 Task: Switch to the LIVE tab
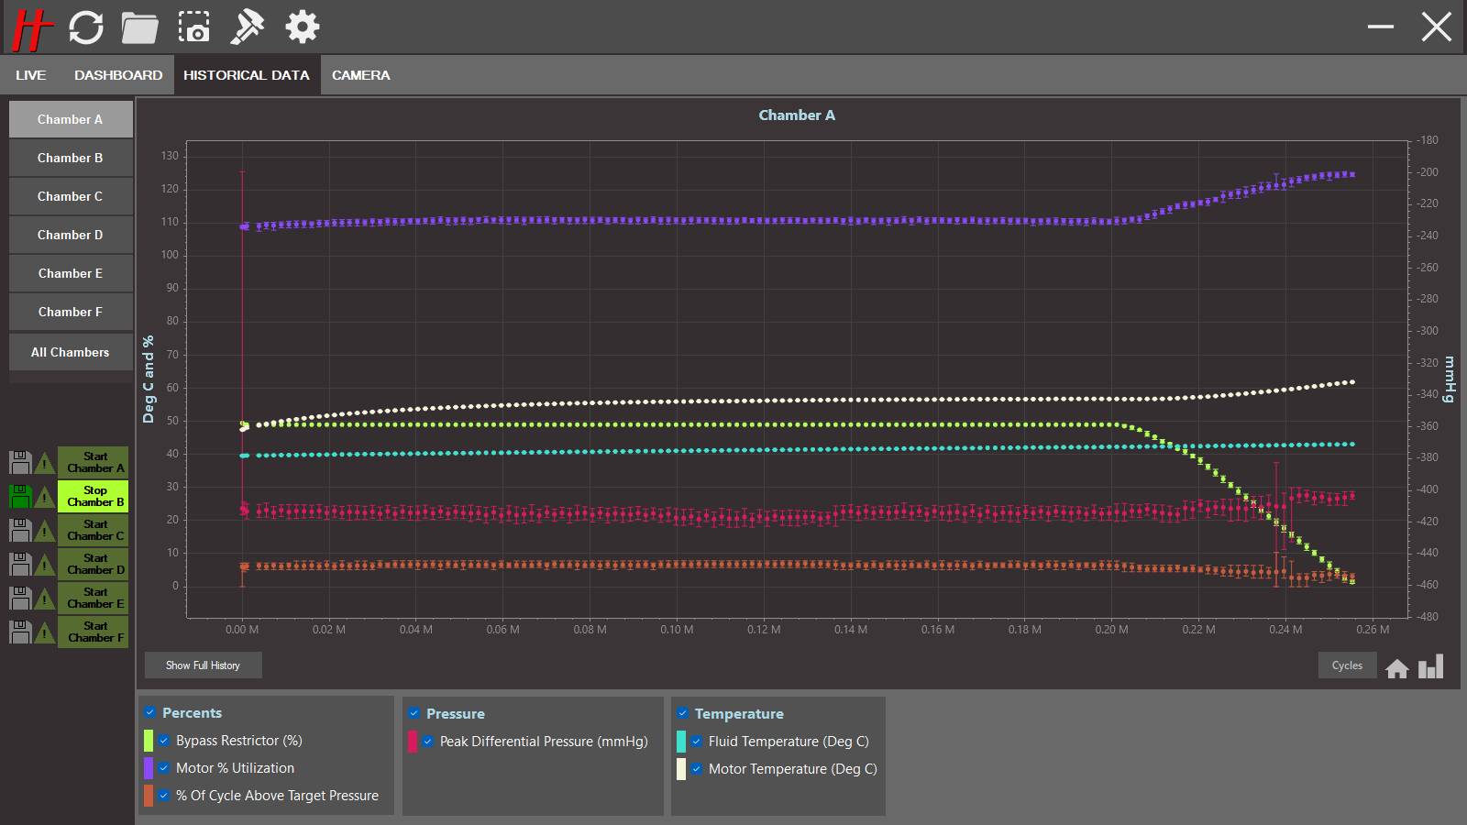[30, 75]
